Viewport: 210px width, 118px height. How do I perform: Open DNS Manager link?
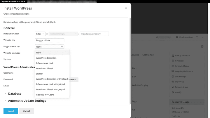tap(181, 77)
